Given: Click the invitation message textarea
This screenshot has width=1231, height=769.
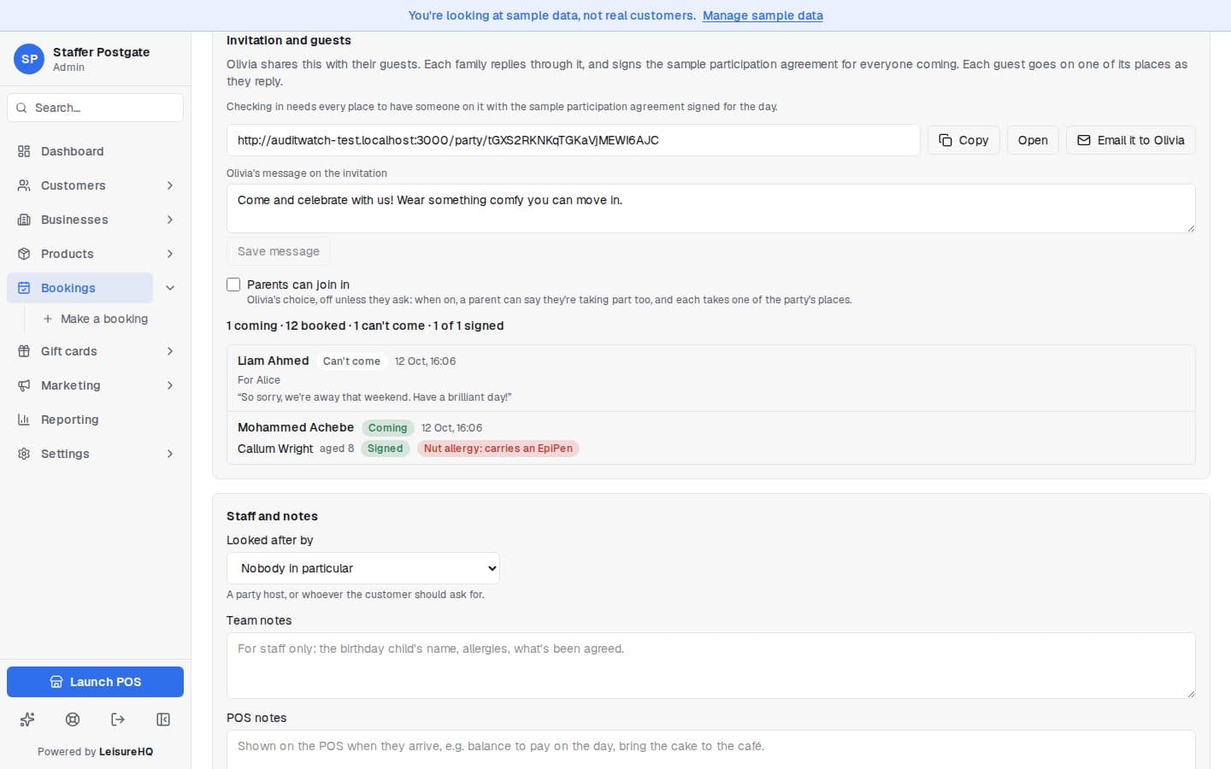Looking at the screenshot, I should point(710,208).
